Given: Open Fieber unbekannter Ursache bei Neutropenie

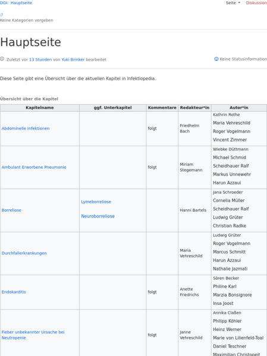Looking at the screenshot, I should tap(33, 335).
